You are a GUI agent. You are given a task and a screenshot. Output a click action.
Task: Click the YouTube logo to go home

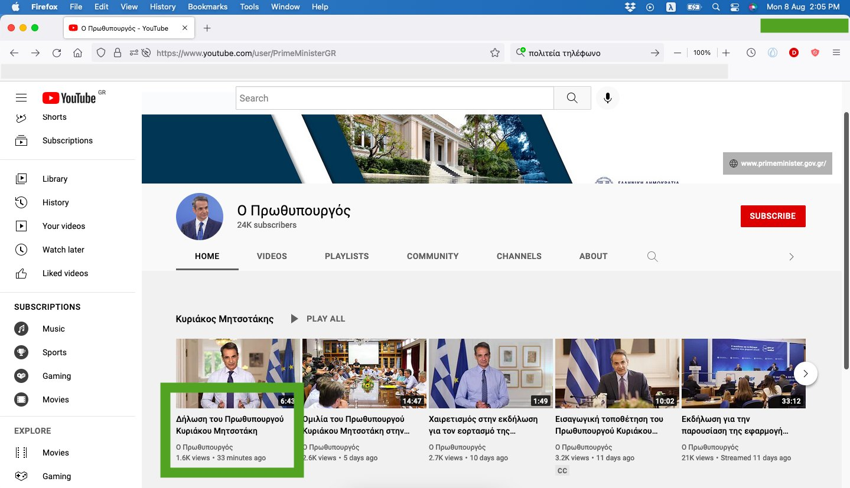pos(69,98)
